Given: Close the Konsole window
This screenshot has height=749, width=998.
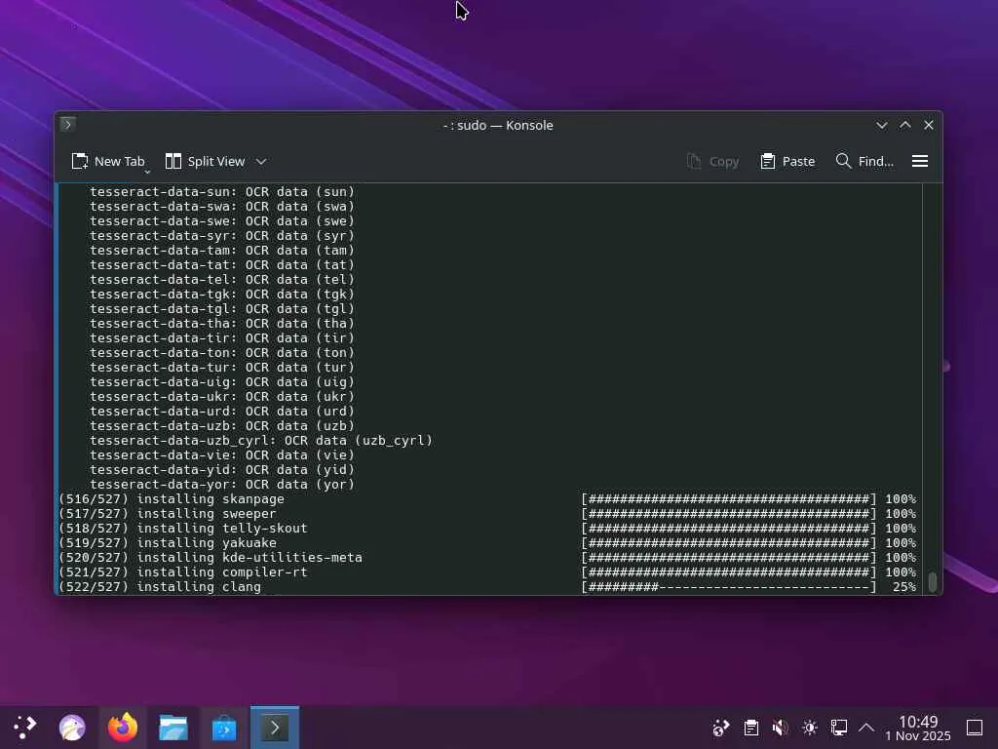Looking at the screenshot, I should tap(929, 126).
